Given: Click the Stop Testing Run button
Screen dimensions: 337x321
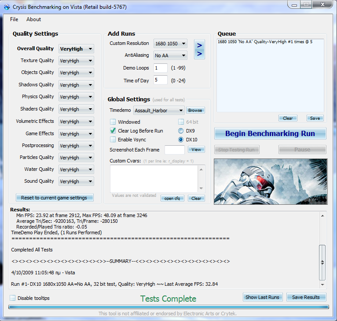Looking at the screenshot, I should coord(237,150).
